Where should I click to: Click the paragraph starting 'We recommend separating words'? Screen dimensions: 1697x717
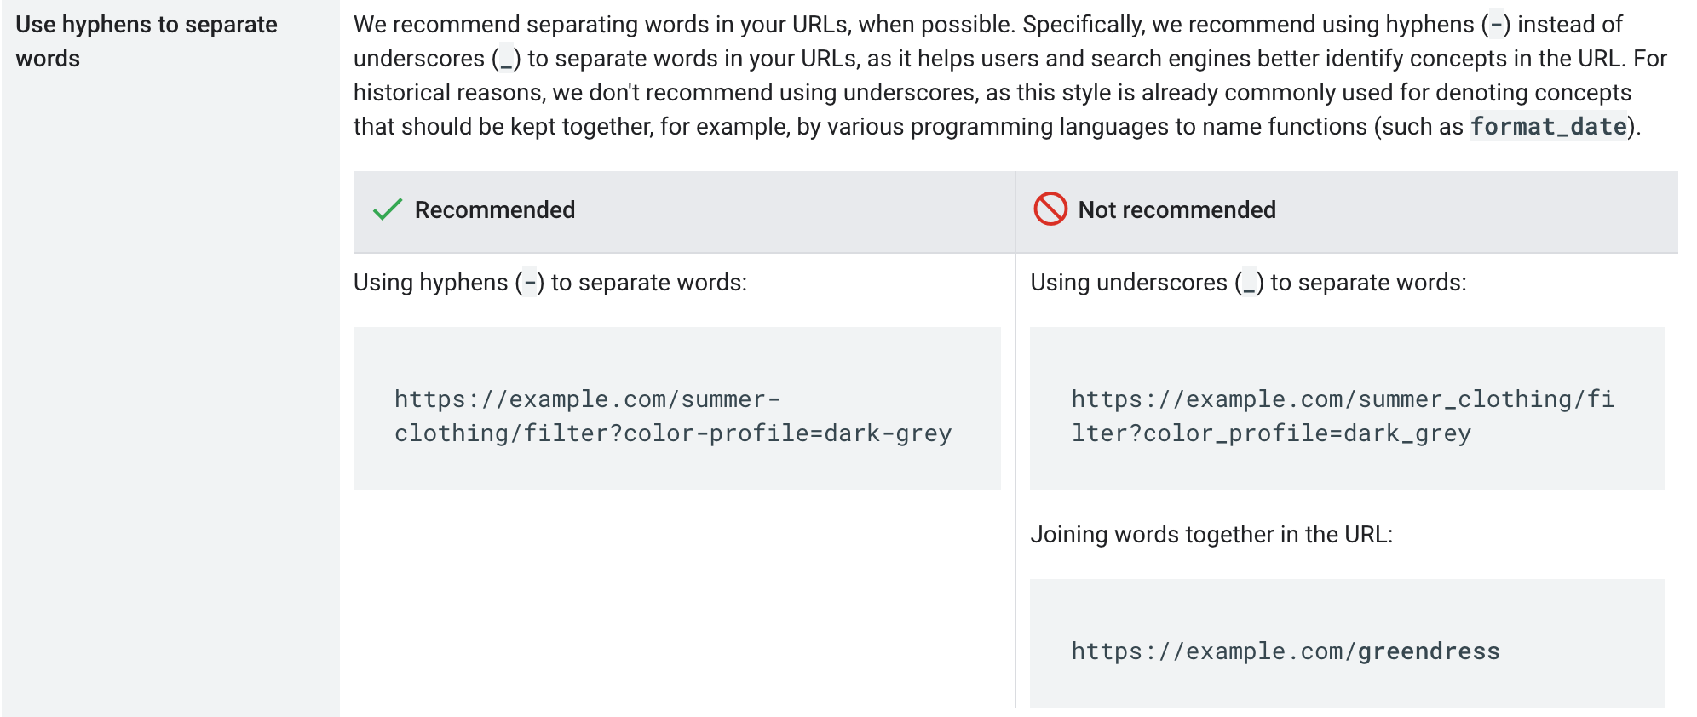point(1010,76)
